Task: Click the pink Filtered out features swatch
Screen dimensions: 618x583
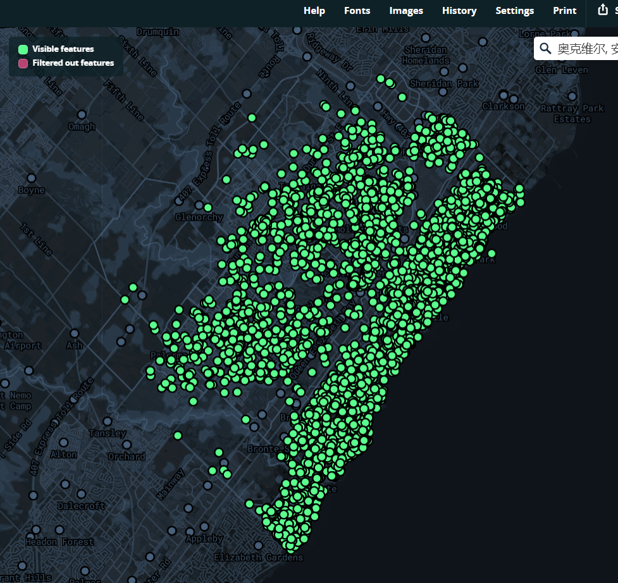Action: point(23,63)
